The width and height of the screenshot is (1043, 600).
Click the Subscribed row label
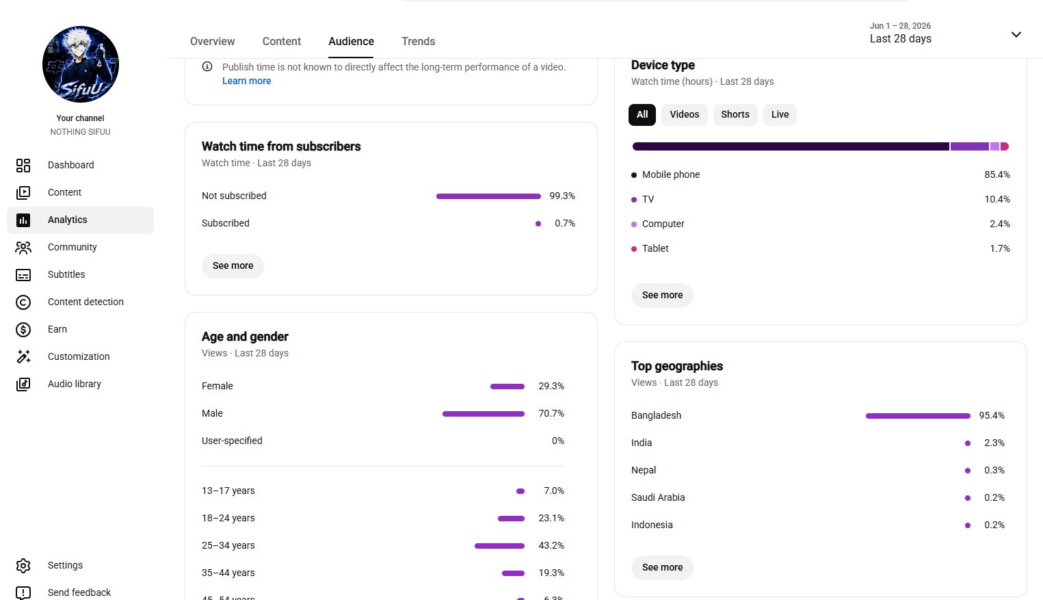point(226,223)
